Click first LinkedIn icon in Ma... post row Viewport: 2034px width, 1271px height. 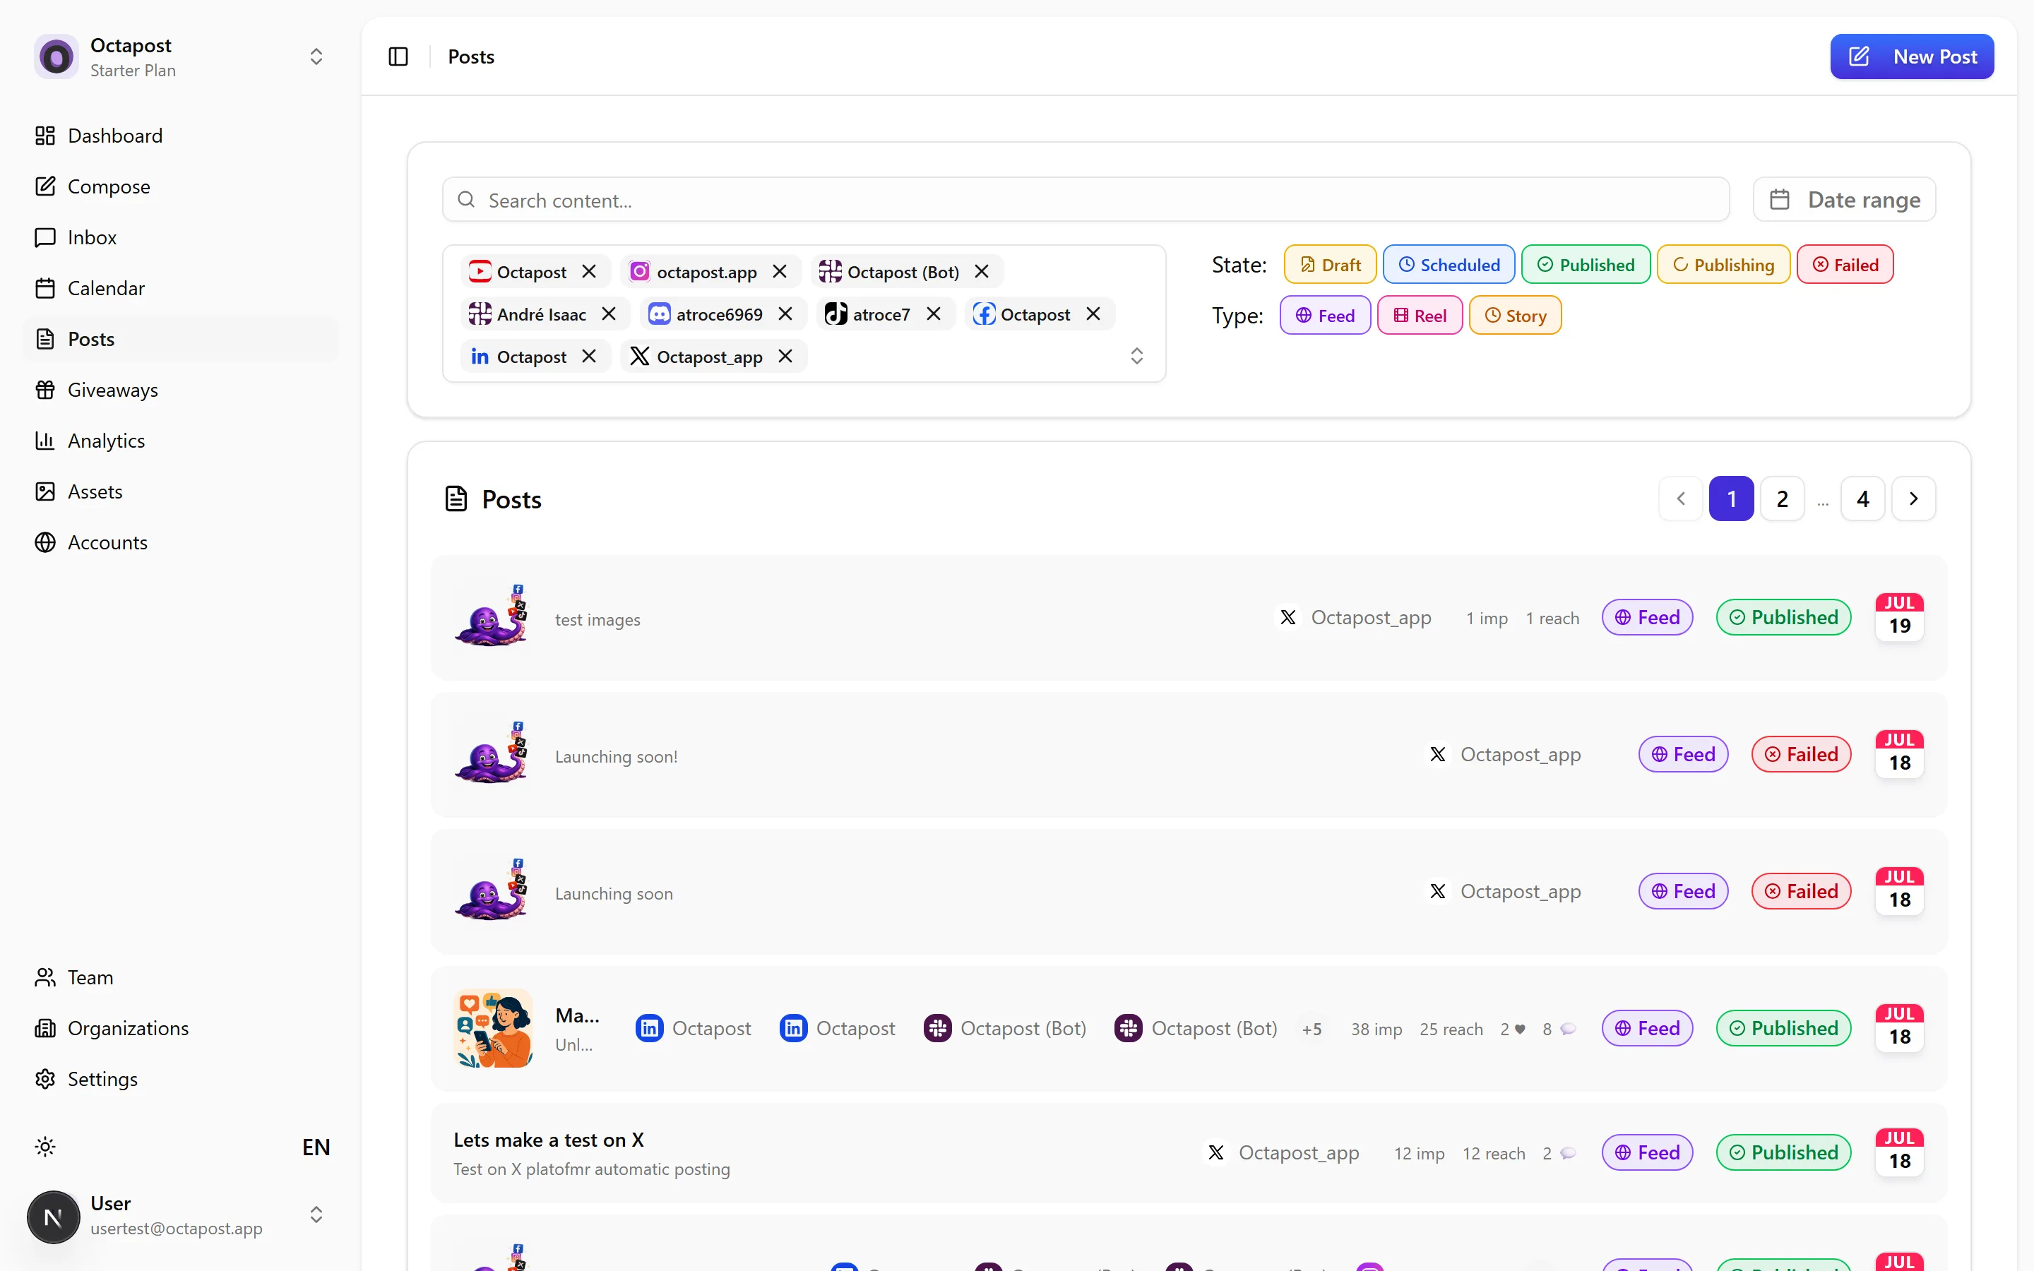click(x=650, y=1028)
